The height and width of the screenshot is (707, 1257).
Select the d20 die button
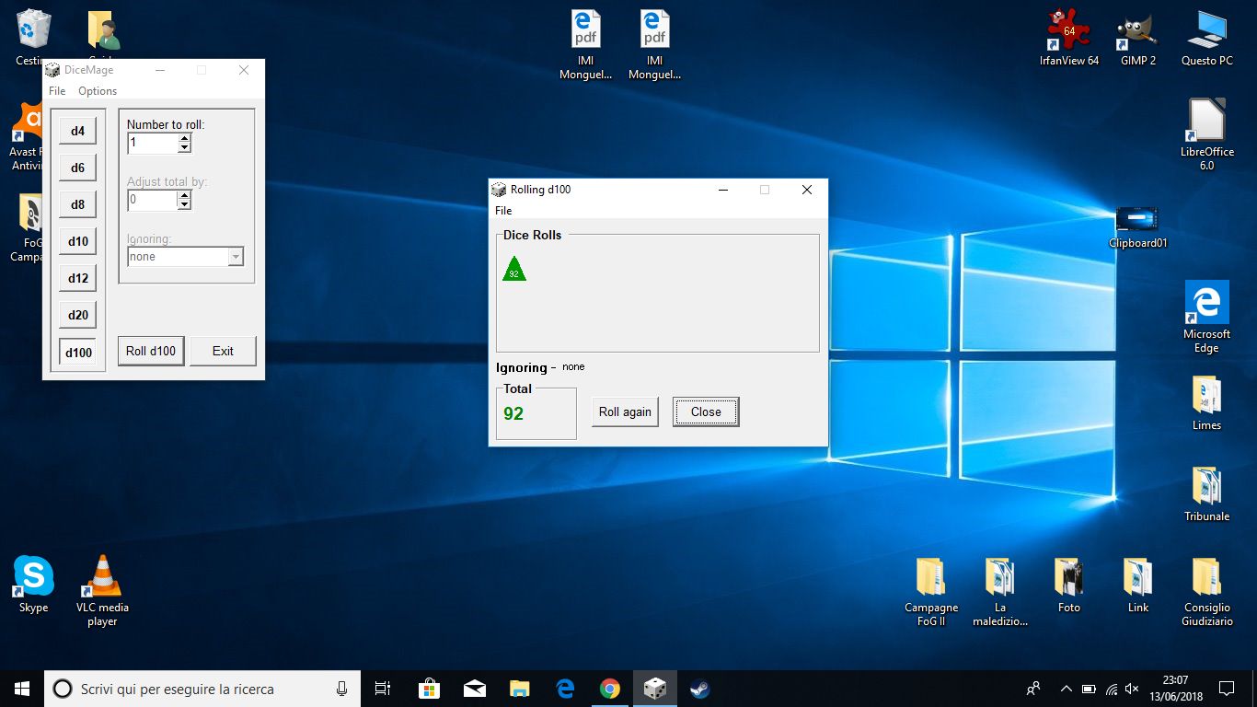77,315
